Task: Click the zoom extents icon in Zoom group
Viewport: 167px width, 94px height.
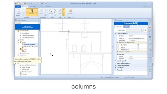Action: pyautogui.click(x=55, y=12)
